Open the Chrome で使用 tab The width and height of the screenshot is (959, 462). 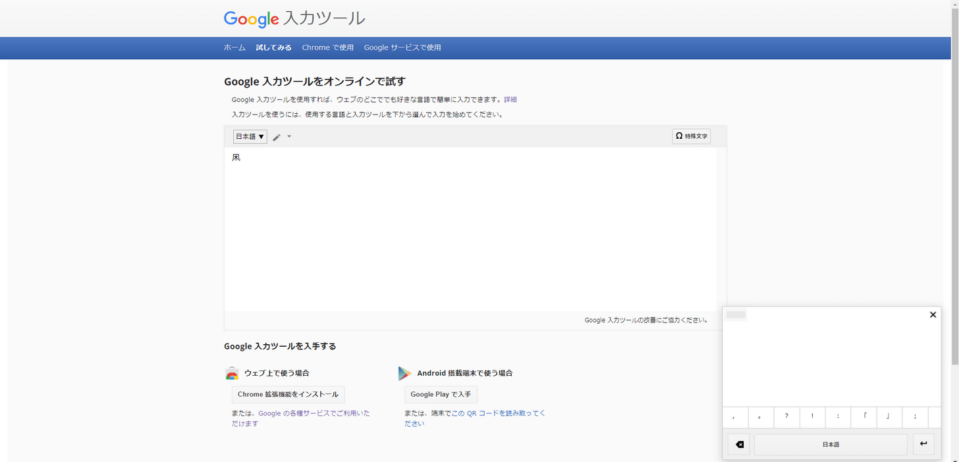327,47
